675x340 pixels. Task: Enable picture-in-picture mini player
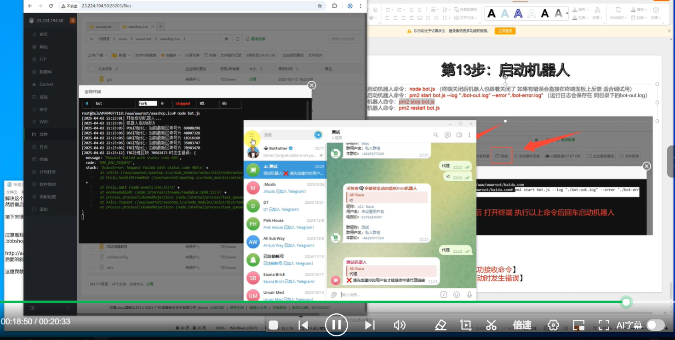pos(578,325)
